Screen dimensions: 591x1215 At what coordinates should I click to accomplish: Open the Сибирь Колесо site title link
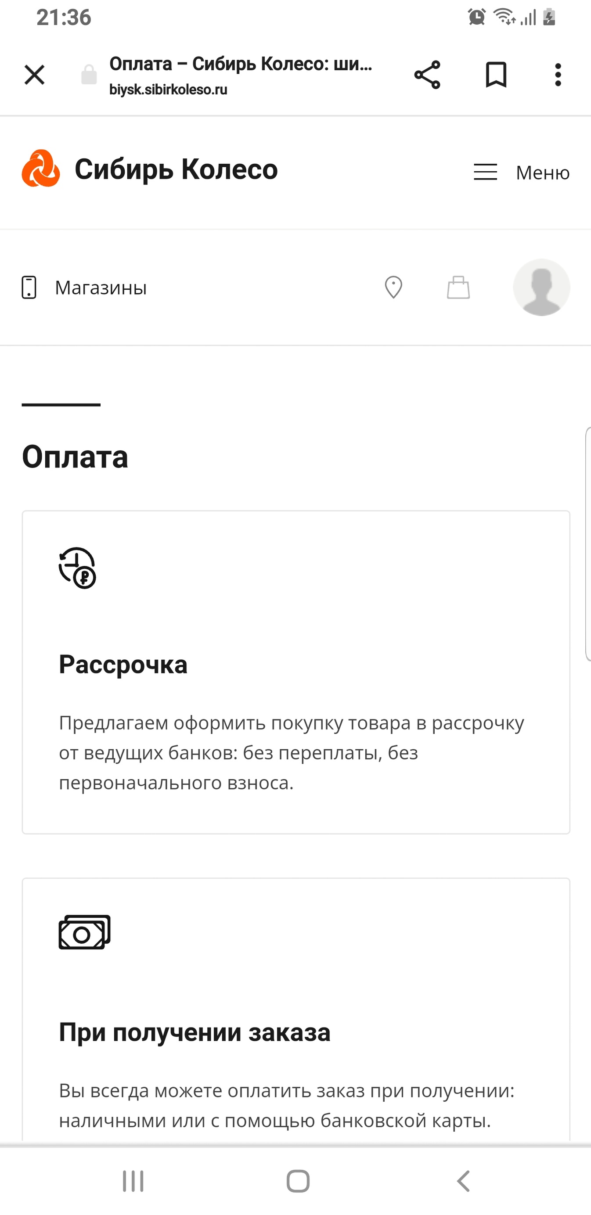[176, 169]
